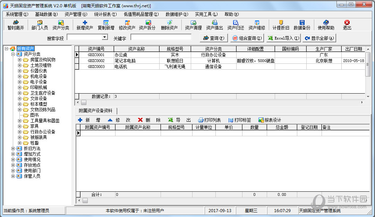Image resolution: width=375 pixels, height=217 pixels.
Task: Select the 附属资产设备资料 tab
Action: tap(95, 111)
